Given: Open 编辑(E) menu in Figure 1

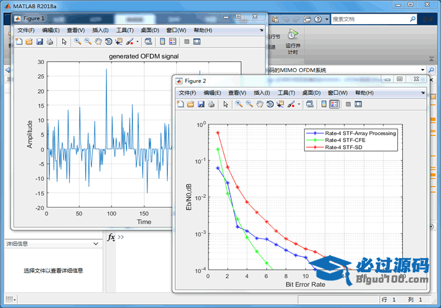Looking at the screenshot, I should [x=51, y=30].
